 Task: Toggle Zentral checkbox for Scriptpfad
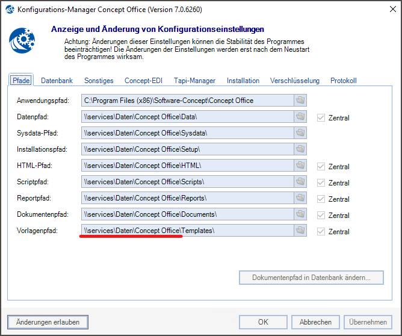point(321,182)
